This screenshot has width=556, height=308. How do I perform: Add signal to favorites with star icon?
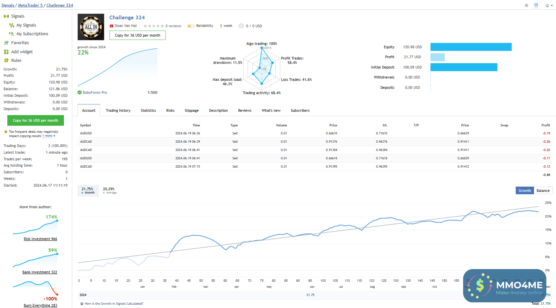coord(526,5)
